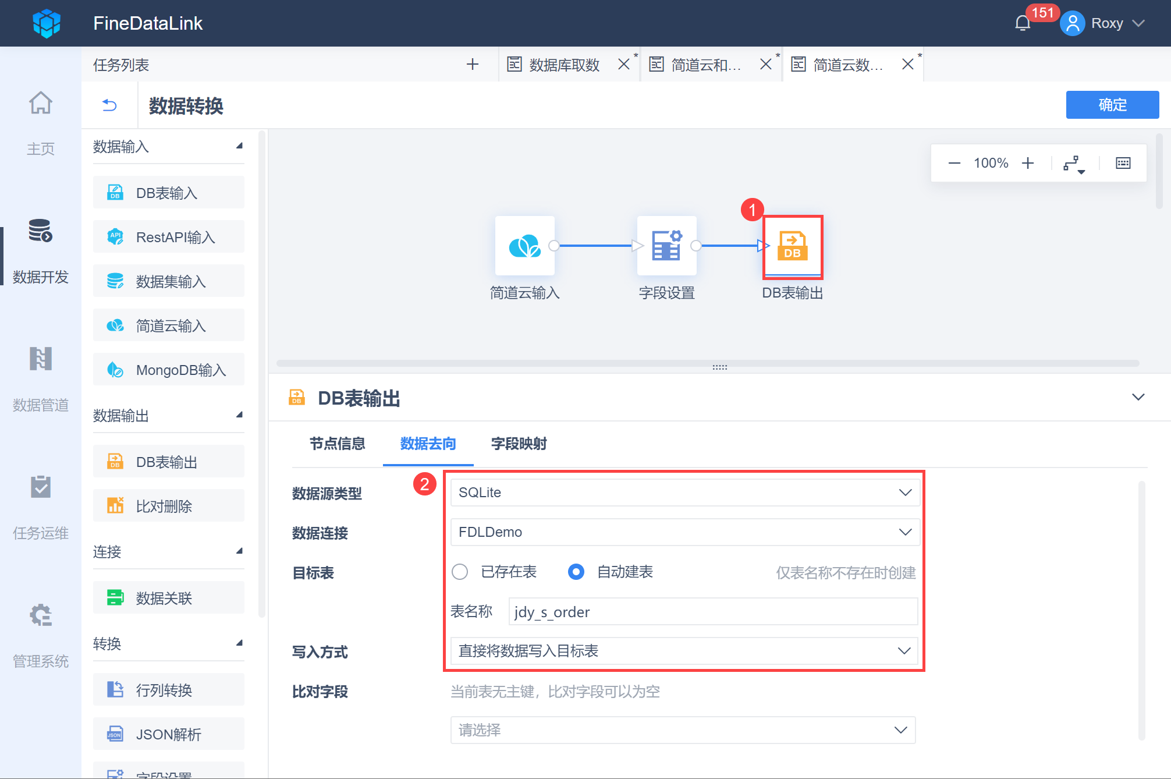The image size is (1171, 779).
Task: Click the MongoDB输入 component button
Action: 169,370
